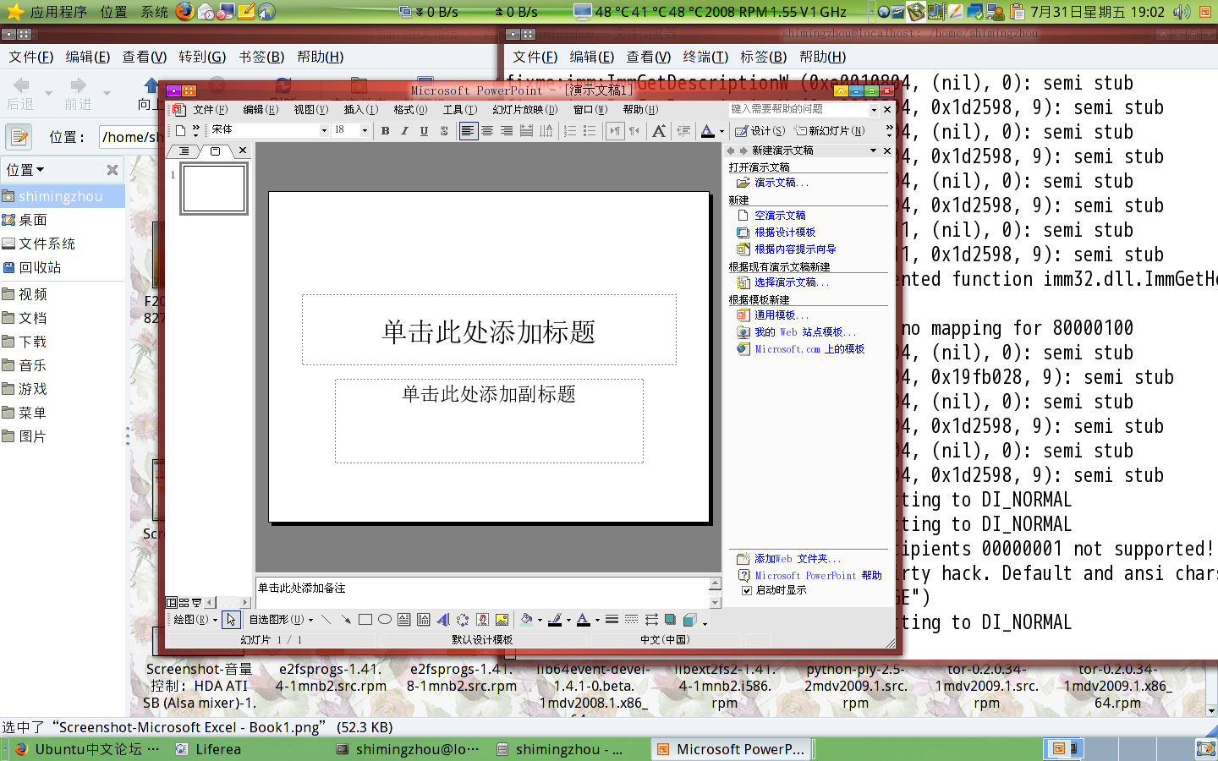This screenshot has width=1218, height=761.
Task: Toggle Center alignment
Action: tap(487, 130)
